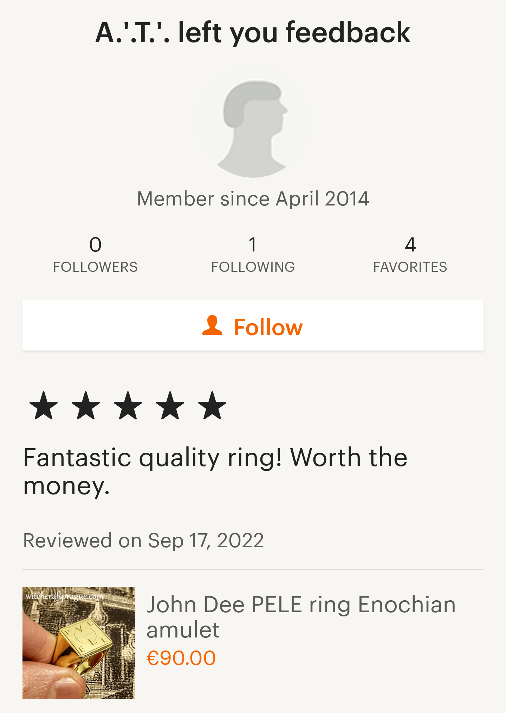This screenshot has width=506, height=713.
Task: Open the FOLLOWERS list
Action: pyautogui.click(x=95, y=267)
